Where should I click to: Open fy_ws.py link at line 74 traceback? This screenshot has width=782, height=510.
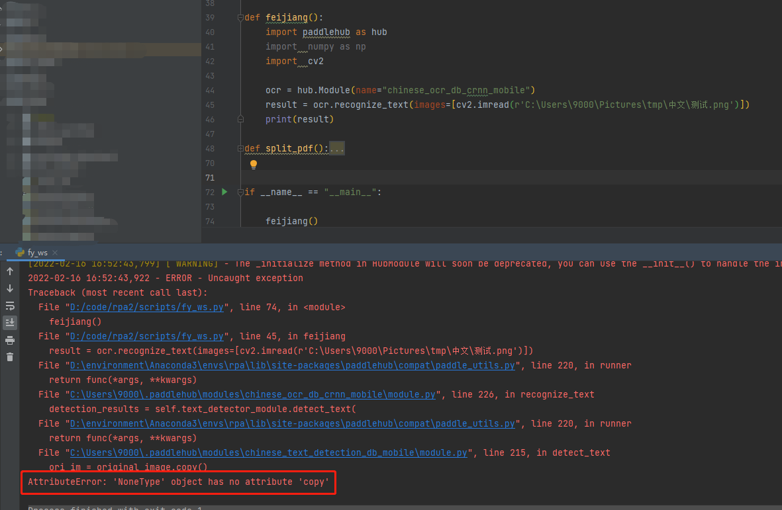tap(146, 308)
